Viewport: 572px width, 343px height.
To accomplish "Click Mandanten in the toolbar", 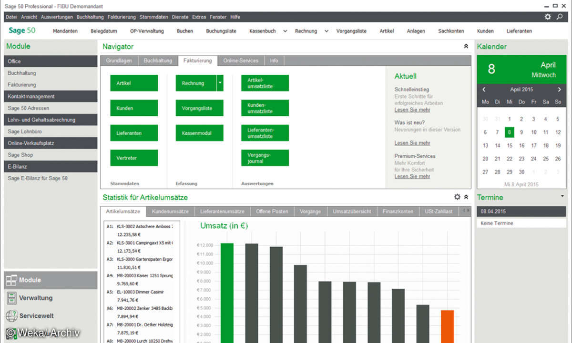I will (65, 31).
